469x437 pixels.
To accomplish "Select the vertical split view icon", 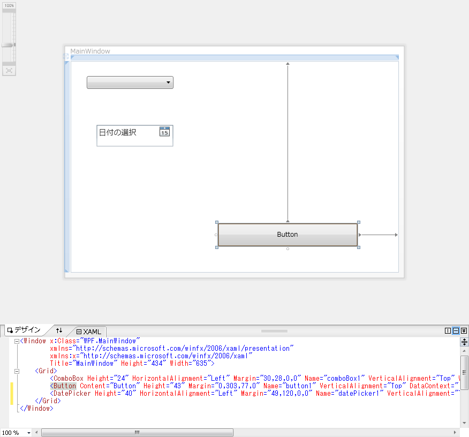I will [448, 330].
